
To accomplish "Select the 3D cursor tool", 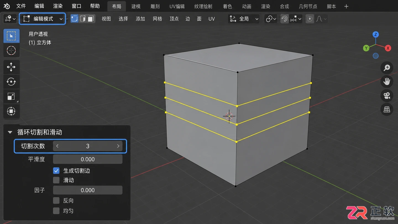I will 11,50.
